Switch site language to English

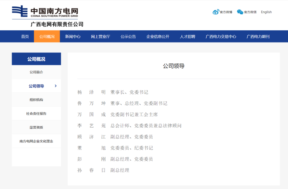point(266,12)
